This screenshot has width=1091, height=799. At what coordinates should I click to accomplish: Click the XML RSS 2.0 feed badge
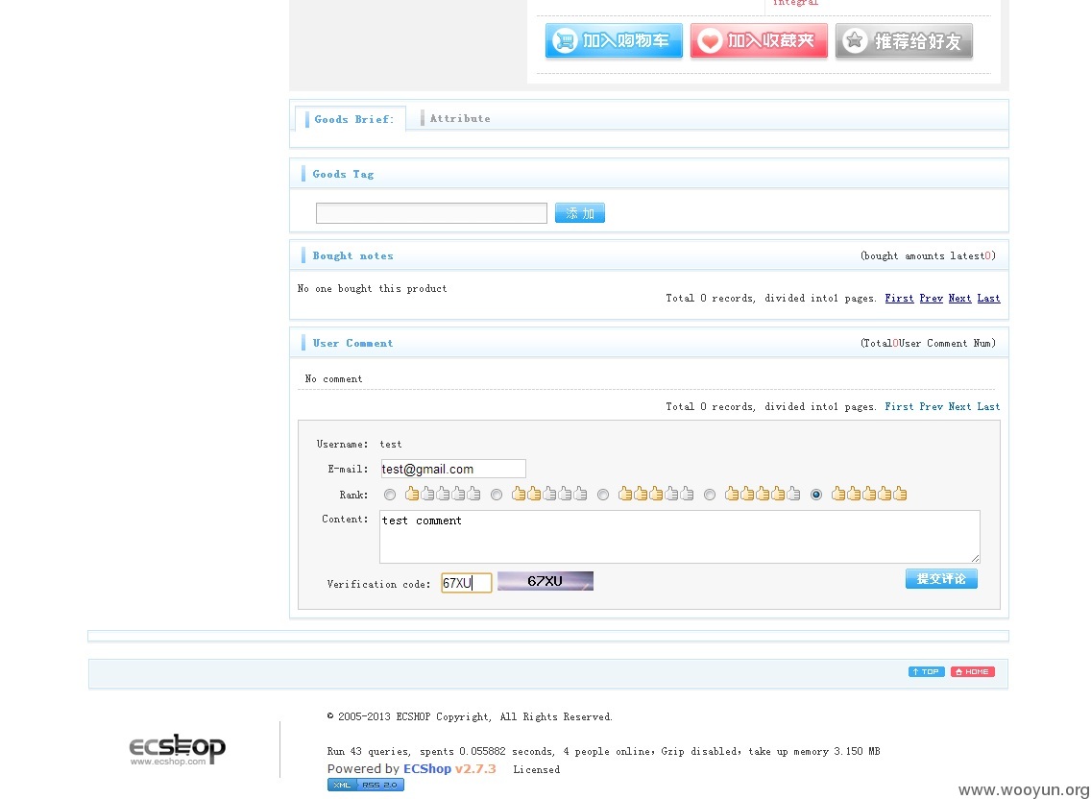pos(365,785)
